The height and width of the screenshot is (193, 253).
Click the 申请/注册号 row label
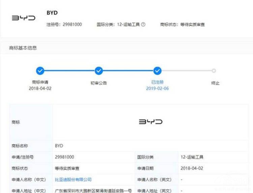(23, 157)
